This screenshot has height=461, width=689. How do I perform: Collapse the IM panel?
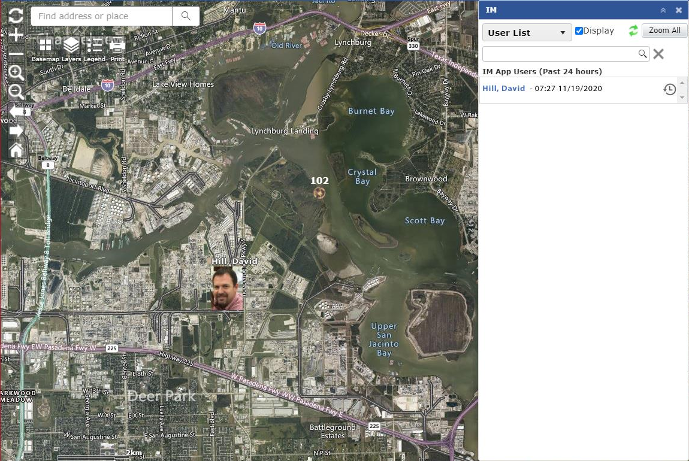663,10
